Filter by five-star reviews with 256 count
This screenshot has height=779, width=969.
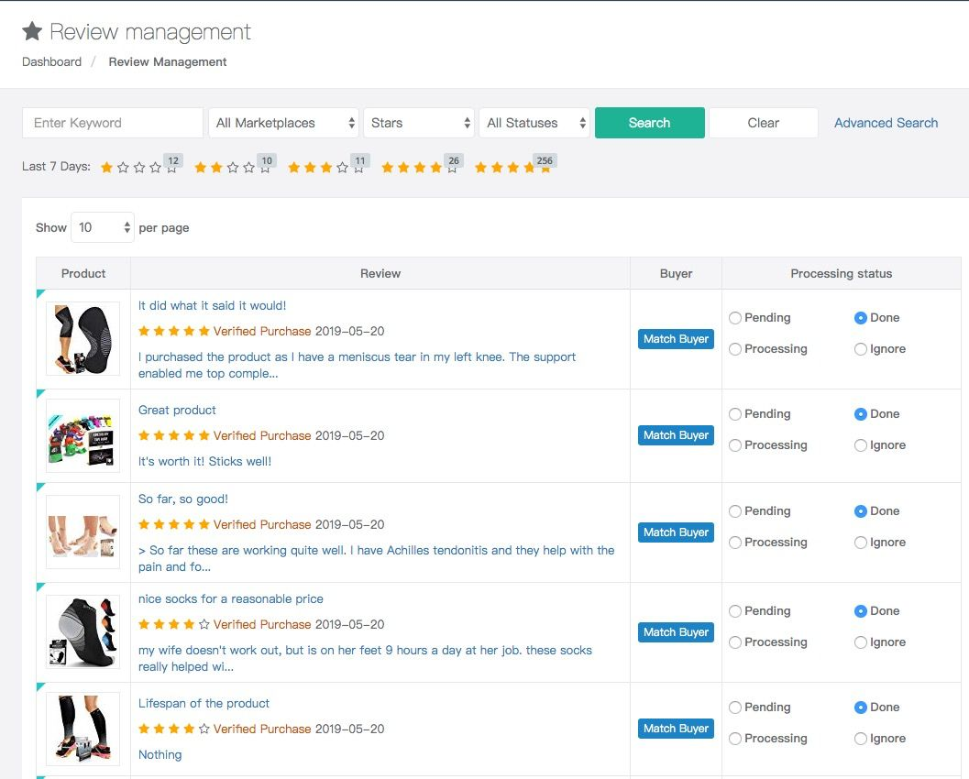point(512,168)
